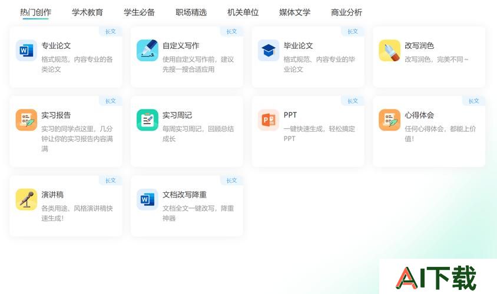Click the 长文 badge on 毕业论文 card
Image resolution: width=497 pixels, height=294 pixels.
coord(353,31)
